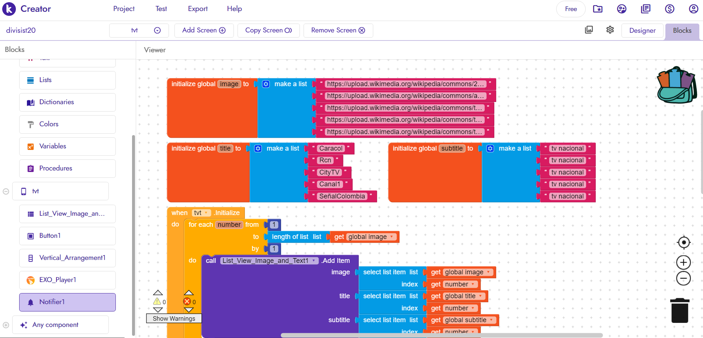This screenshot has width=703, height=338.
Task: Zoom out with the minus icon
Action: (x=683, y=278)
